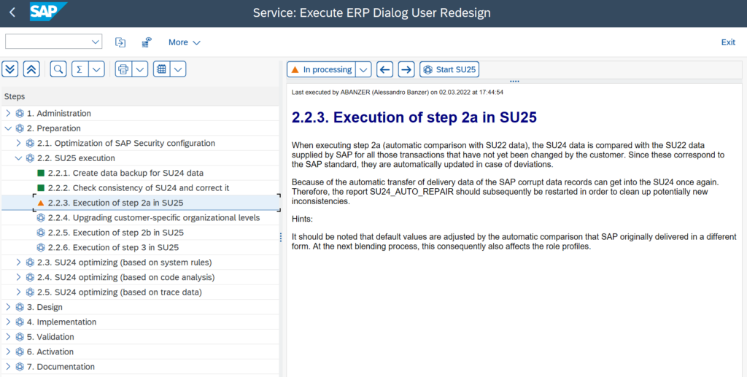Expand 2.1. Optimization of SAP Security configuration
The width and height of the screenshot is (747, 377).
(x=18, y=143)
